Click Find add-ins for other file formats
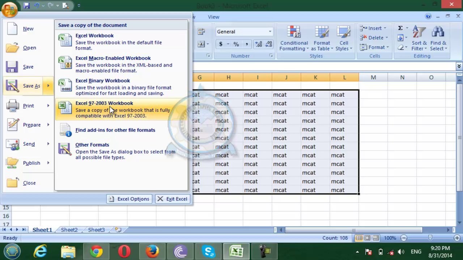This screenshot has width=463, height=260. 115,130
